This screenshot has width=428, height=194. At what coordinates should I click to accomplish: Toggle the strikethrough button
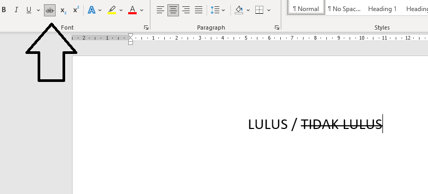tap(50, 11)
